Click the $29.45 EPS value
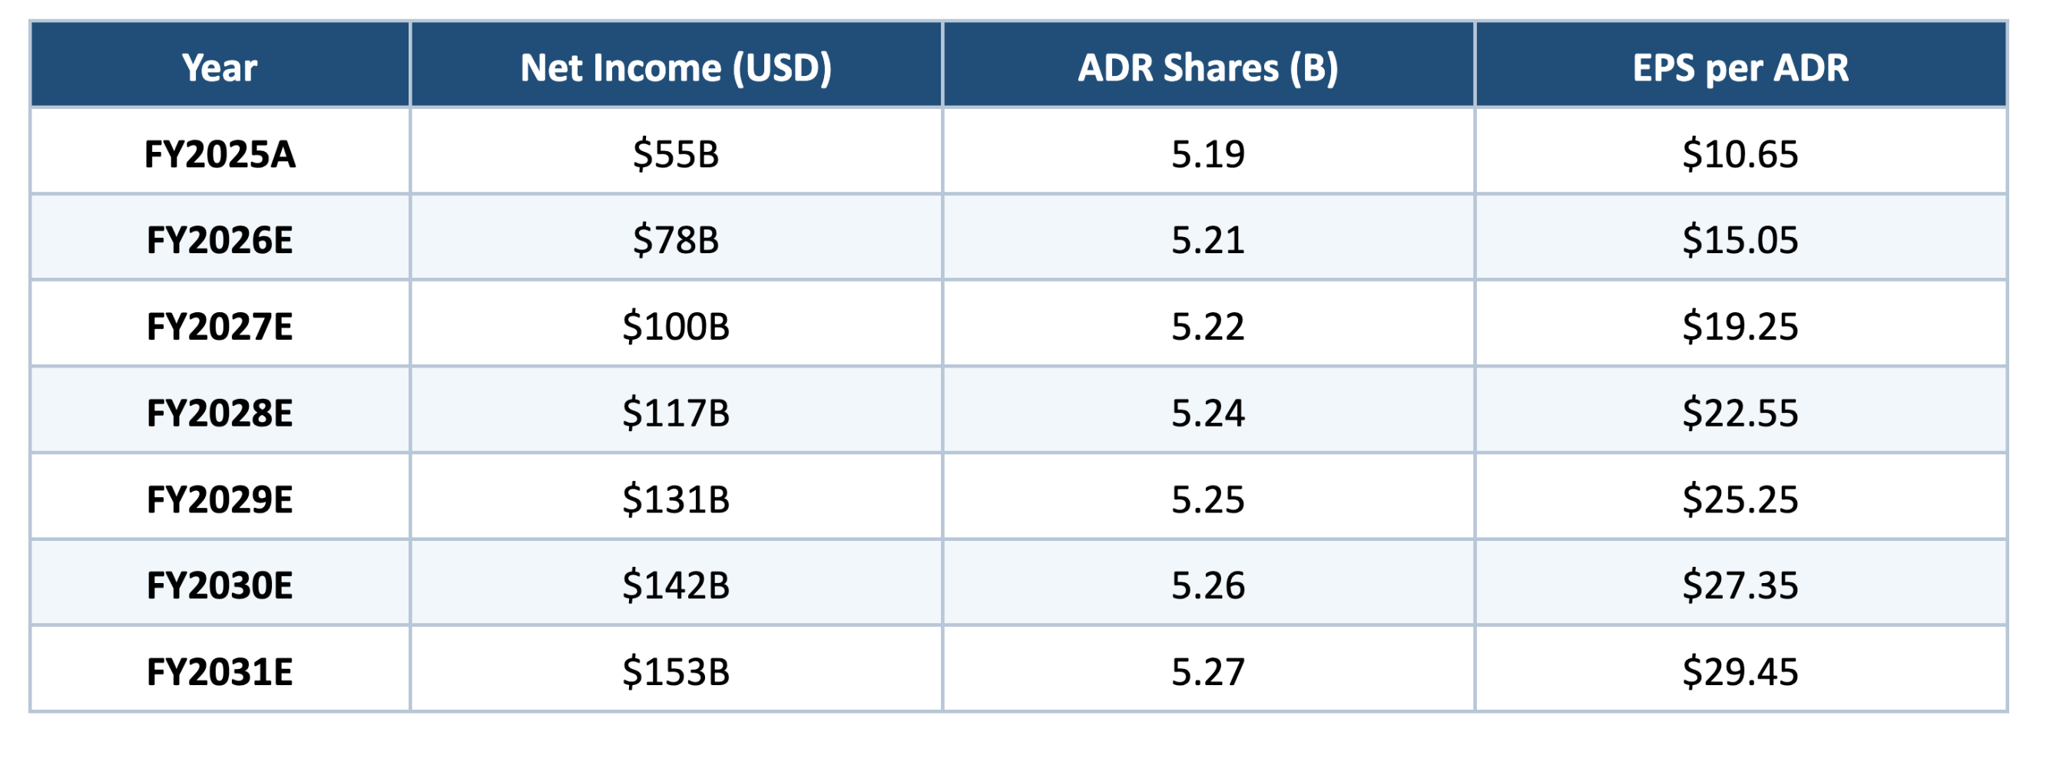 click(1740, 671)
